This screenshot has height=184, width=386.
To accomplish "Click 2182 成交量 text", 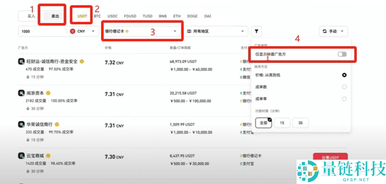I will click(36, 101).
